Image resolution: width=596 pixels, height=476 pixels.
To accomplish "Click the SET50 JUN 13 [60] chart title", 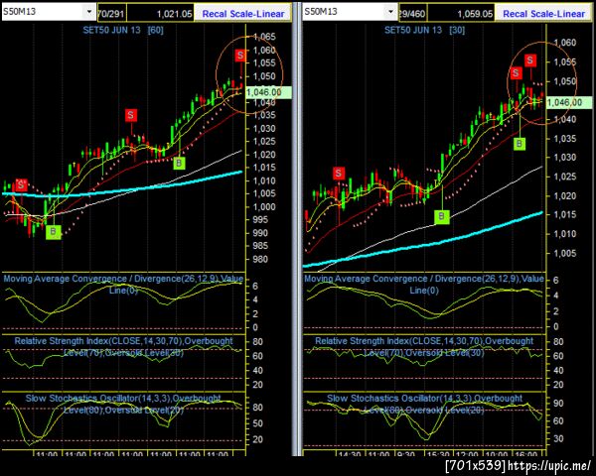I will [x=123, y=30].
